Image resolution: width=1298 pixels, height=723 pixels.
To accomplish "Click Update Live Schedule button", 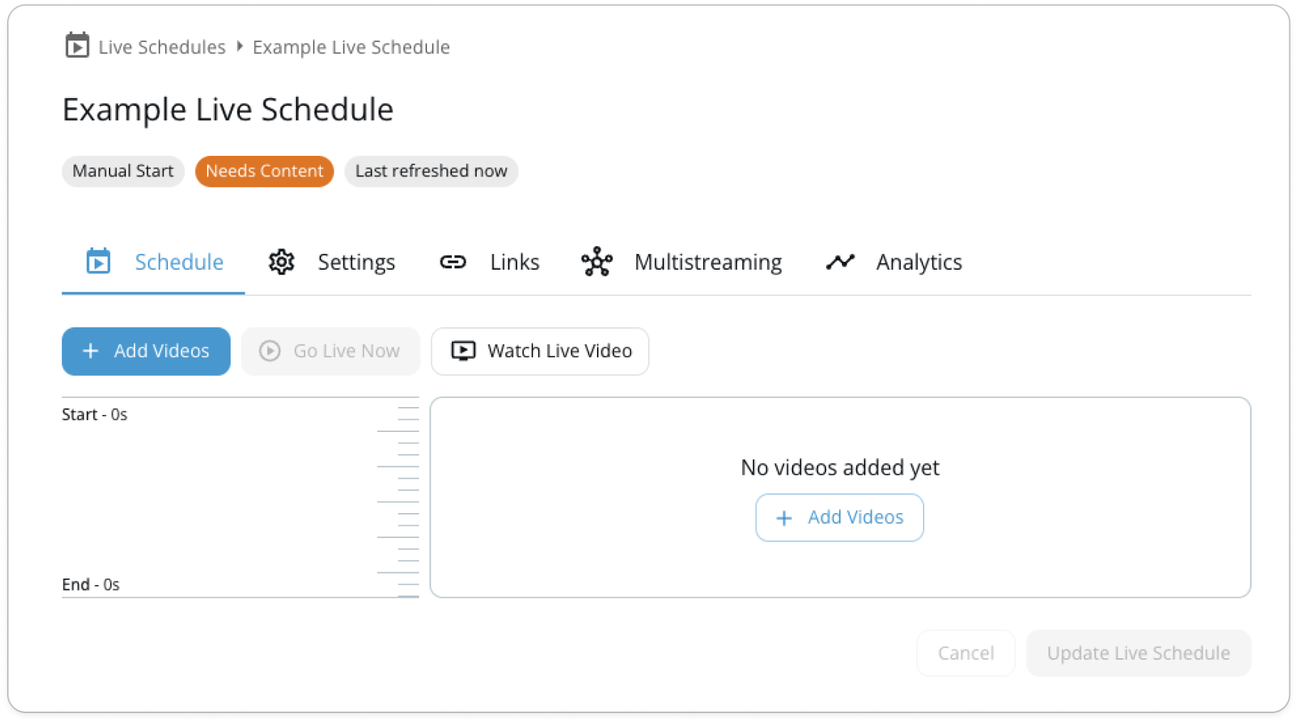I will click(x=1139, y=653).
